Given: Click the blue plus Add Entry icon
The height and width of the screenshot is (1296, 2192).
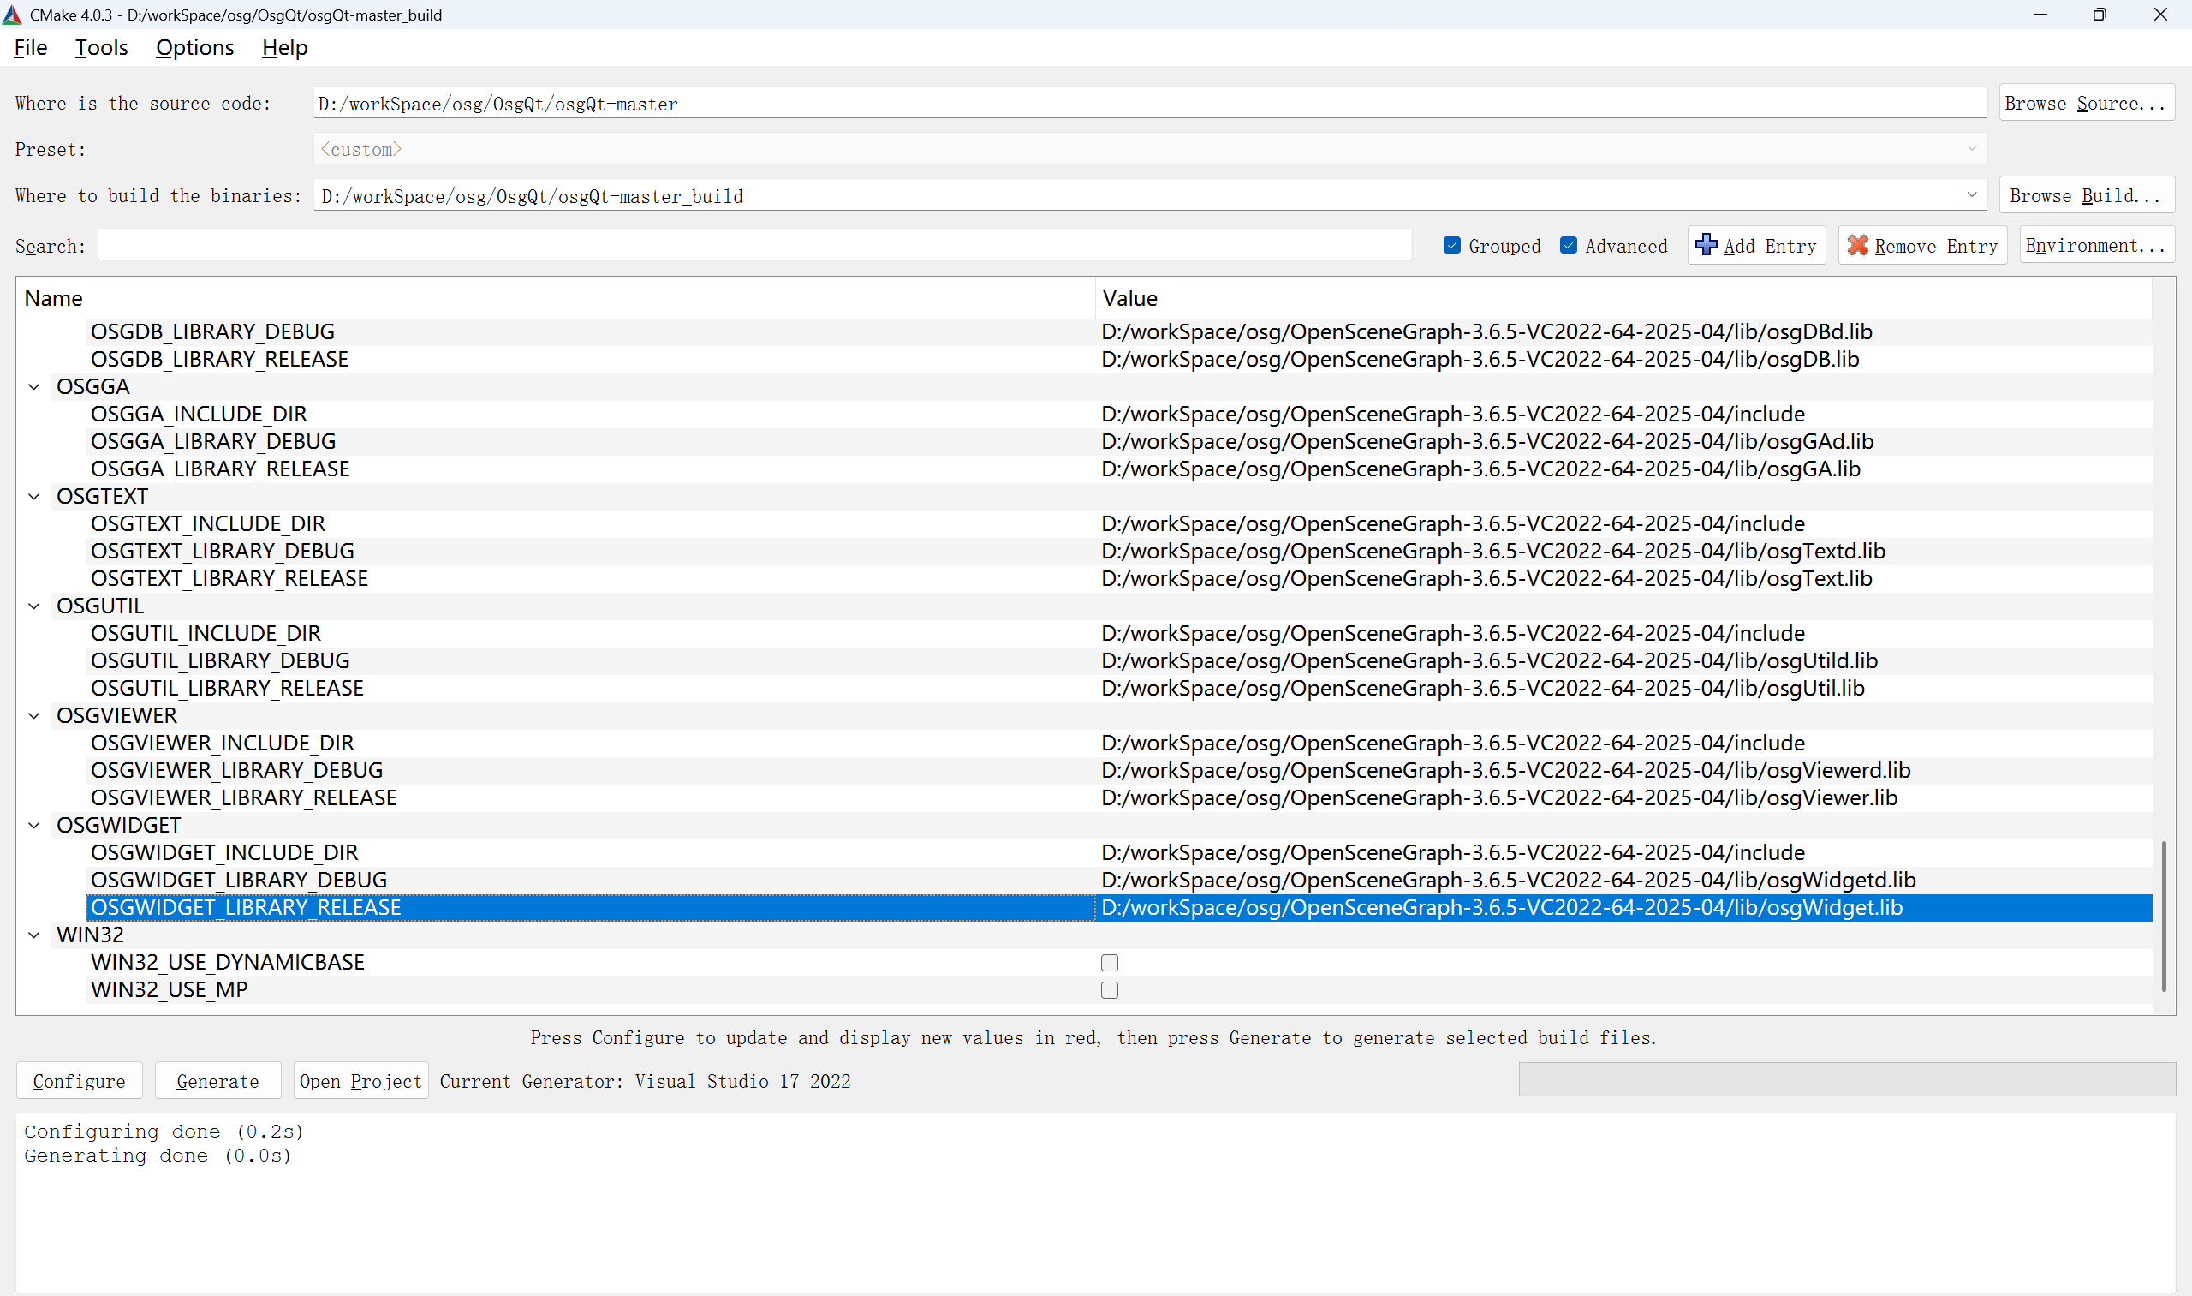Looking at the screenshot, I should point(1706,245).
